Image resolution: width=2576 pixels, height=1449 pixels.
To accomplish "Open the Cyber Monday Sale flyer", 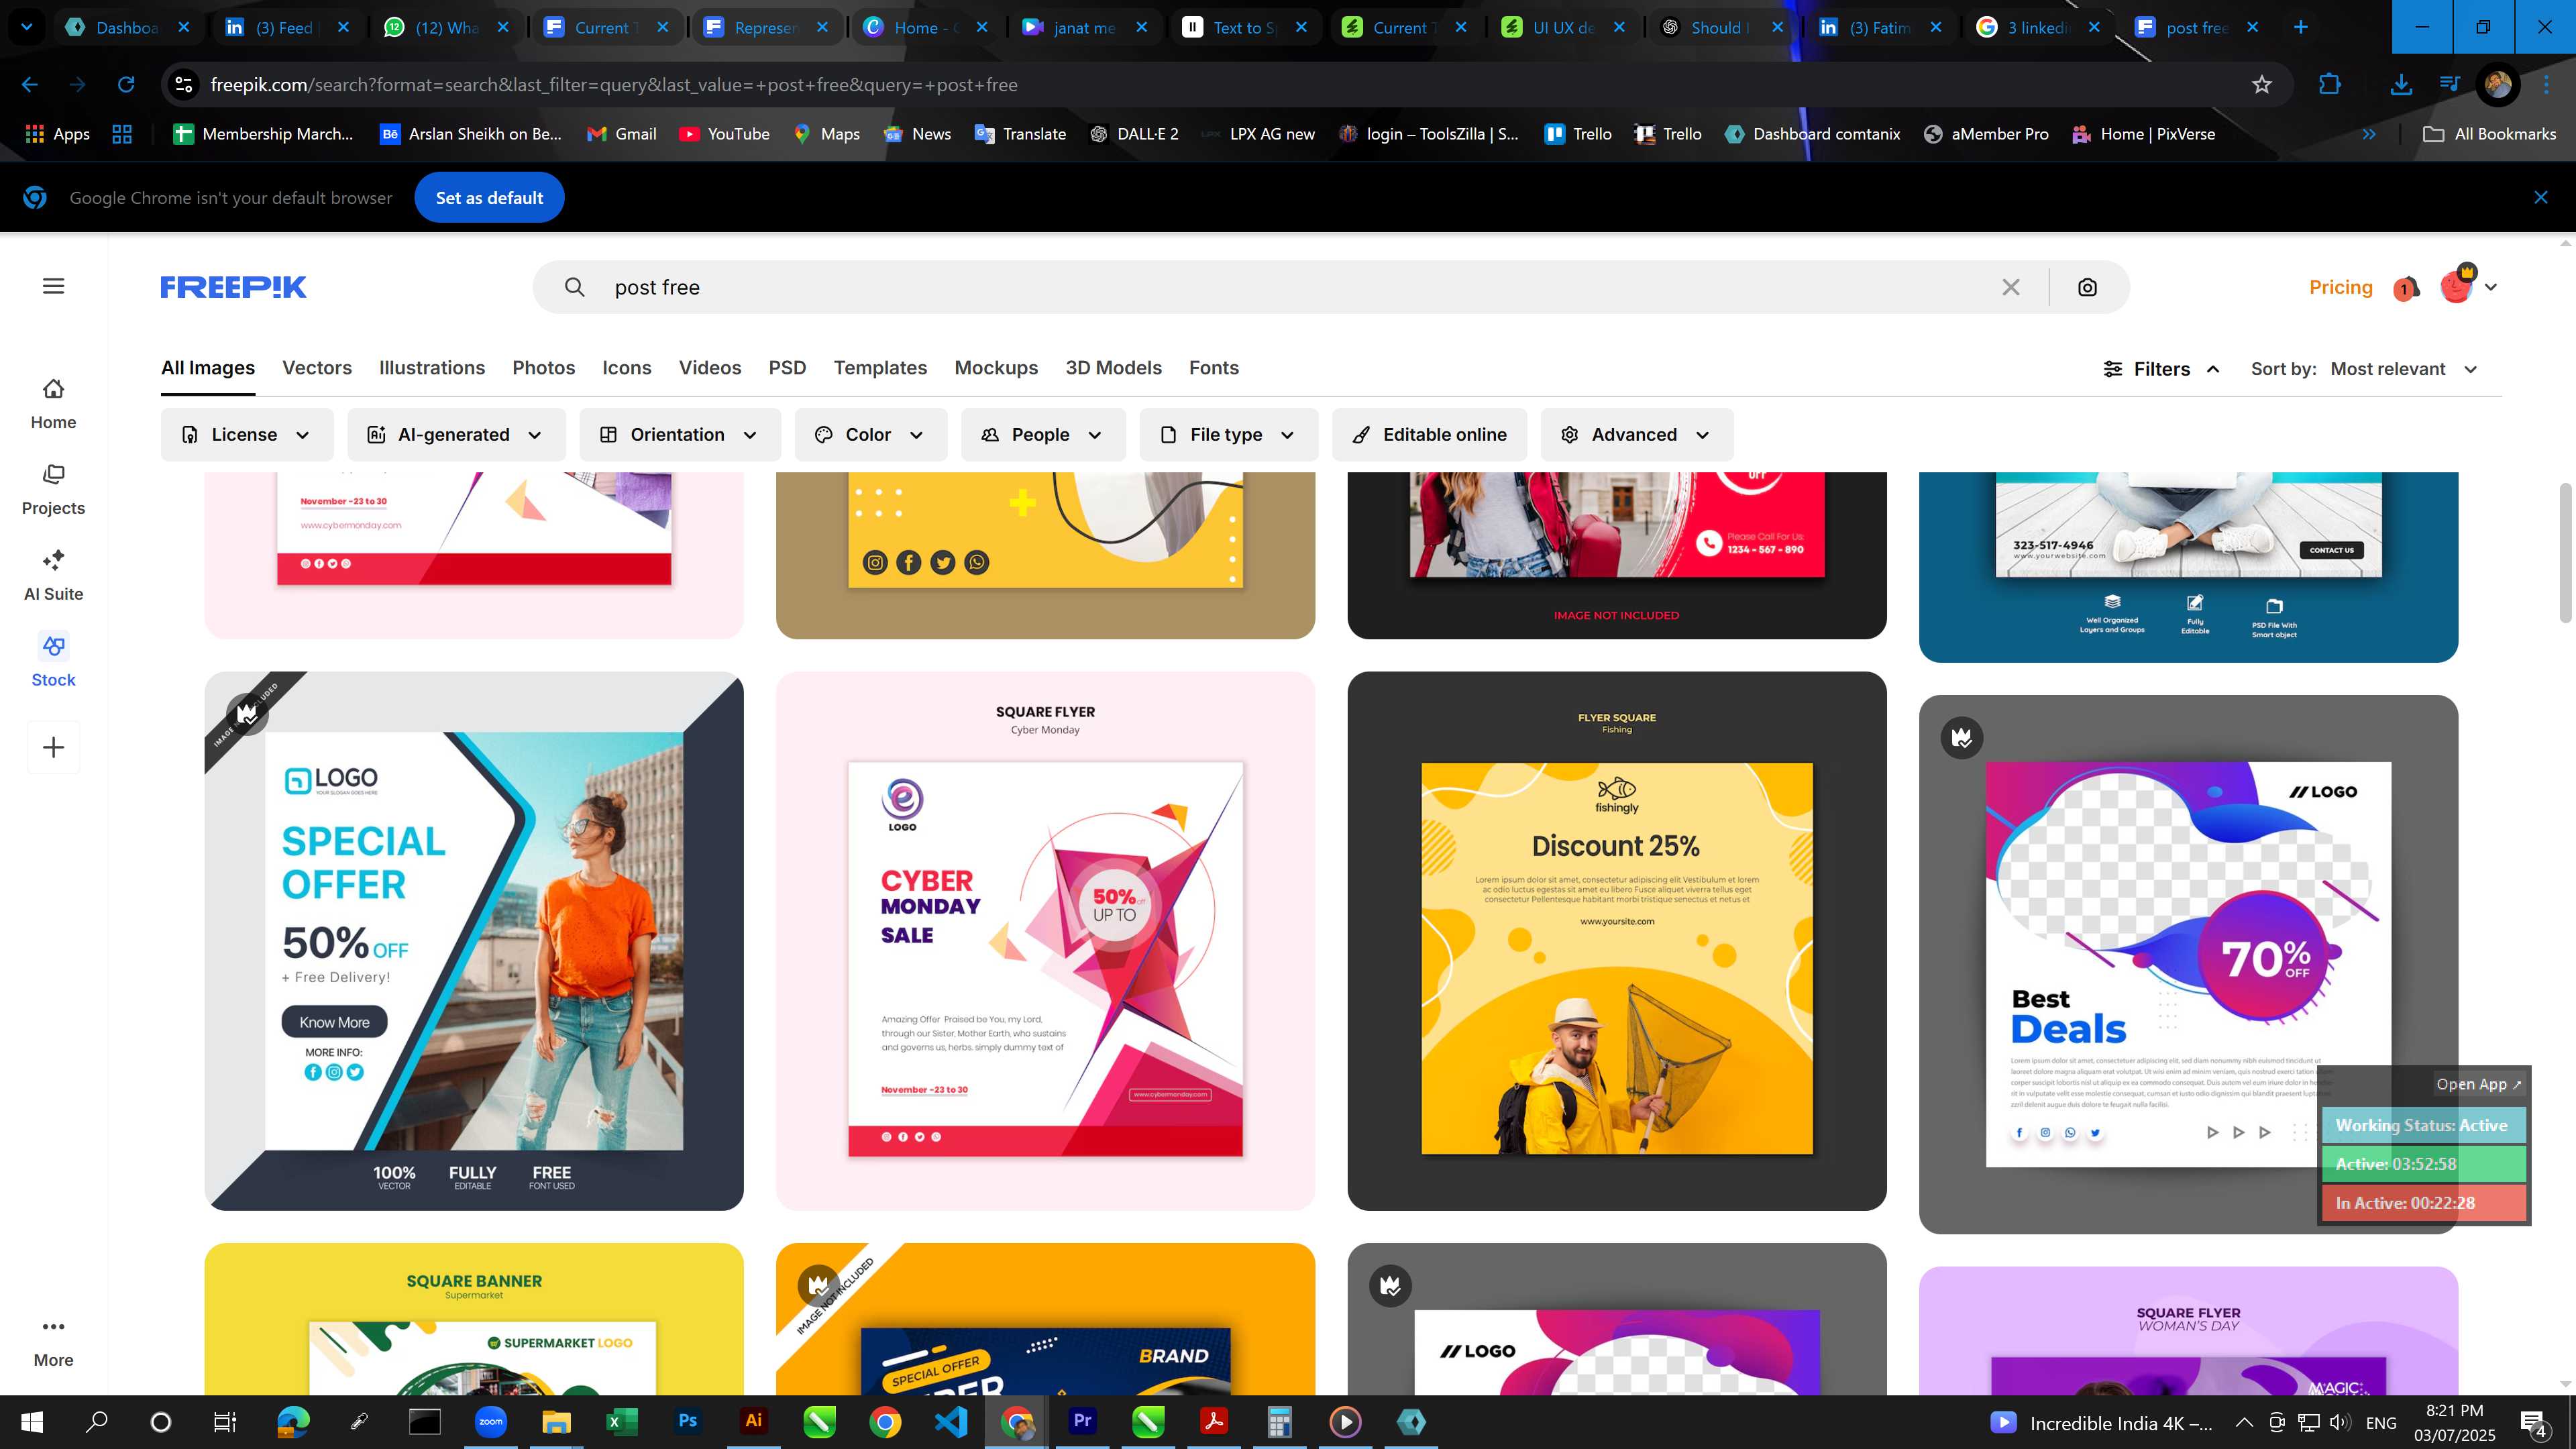I will pyautogui.click(x=1045, y=941).
